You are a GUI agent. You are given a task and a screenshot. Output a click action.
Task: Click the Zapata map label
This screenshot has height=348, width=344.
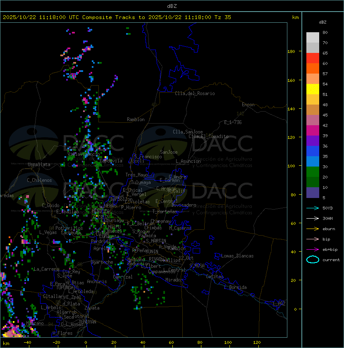click(92, 308)
